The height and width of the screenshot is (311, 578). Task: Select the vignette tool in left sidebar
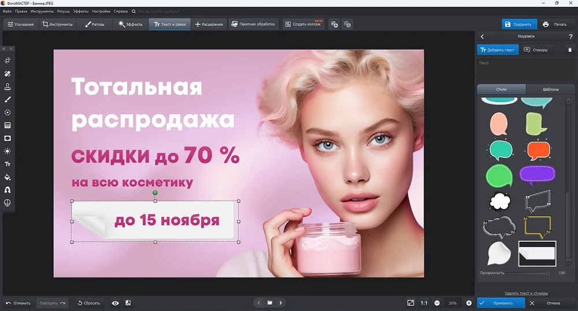tap(8, 138)
